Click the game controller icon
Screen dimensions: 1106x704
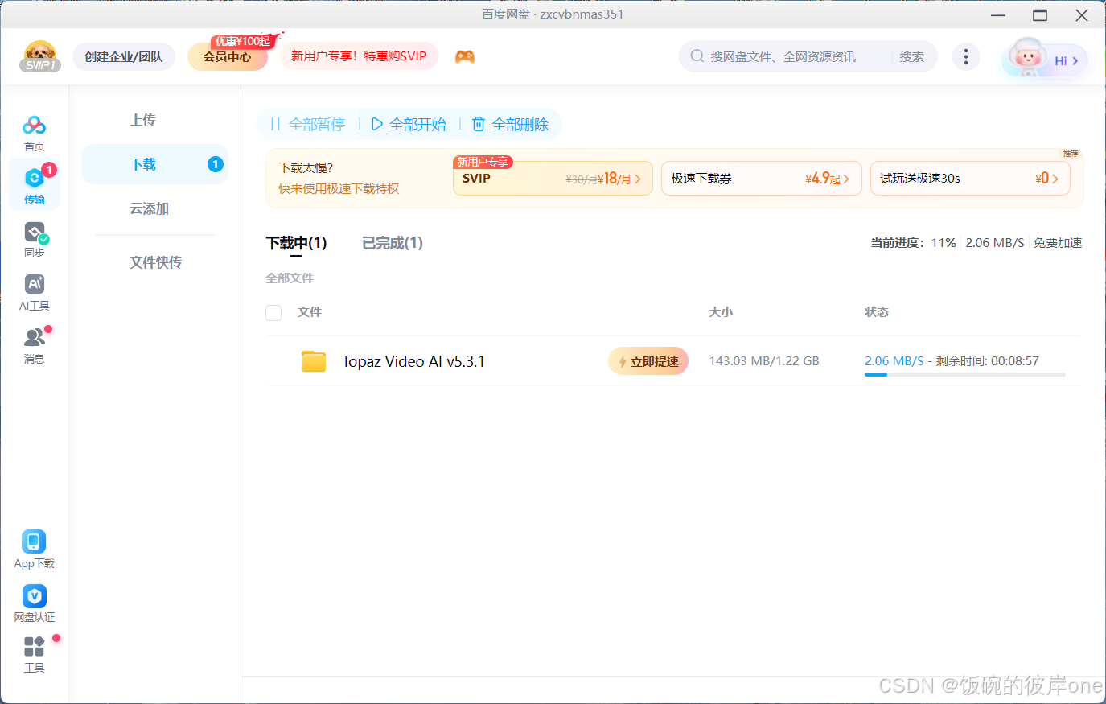point(465,57)
